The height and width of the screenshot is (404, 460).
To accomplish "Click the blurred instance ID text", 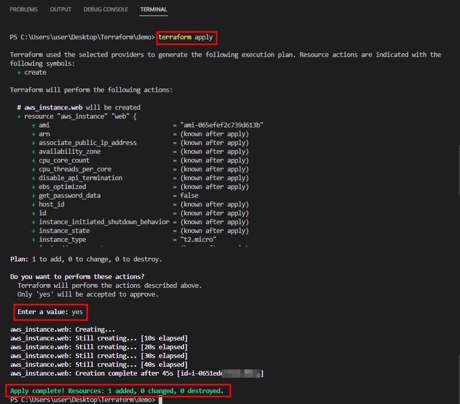I will (x=243, y=373).
